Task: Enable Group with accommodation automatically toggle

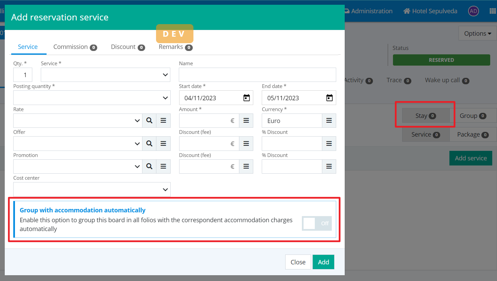Action: point(316,223)
